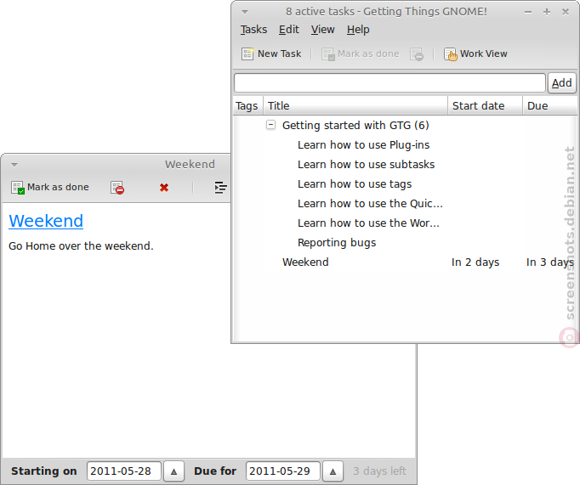Close the Getting Things GNOME window
Image resolution: width=580 pixels, height=485 pixels.
click(x=566, y=12)
